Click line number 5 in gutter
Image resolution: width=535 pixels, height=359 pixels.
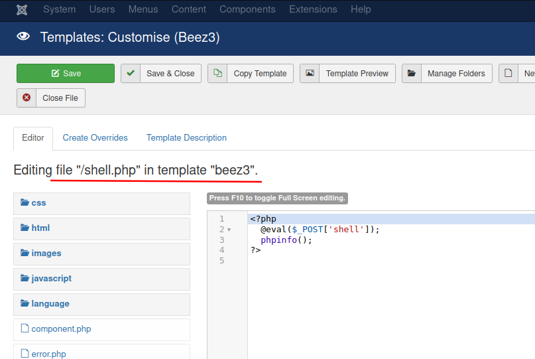(x=222, y=261)
